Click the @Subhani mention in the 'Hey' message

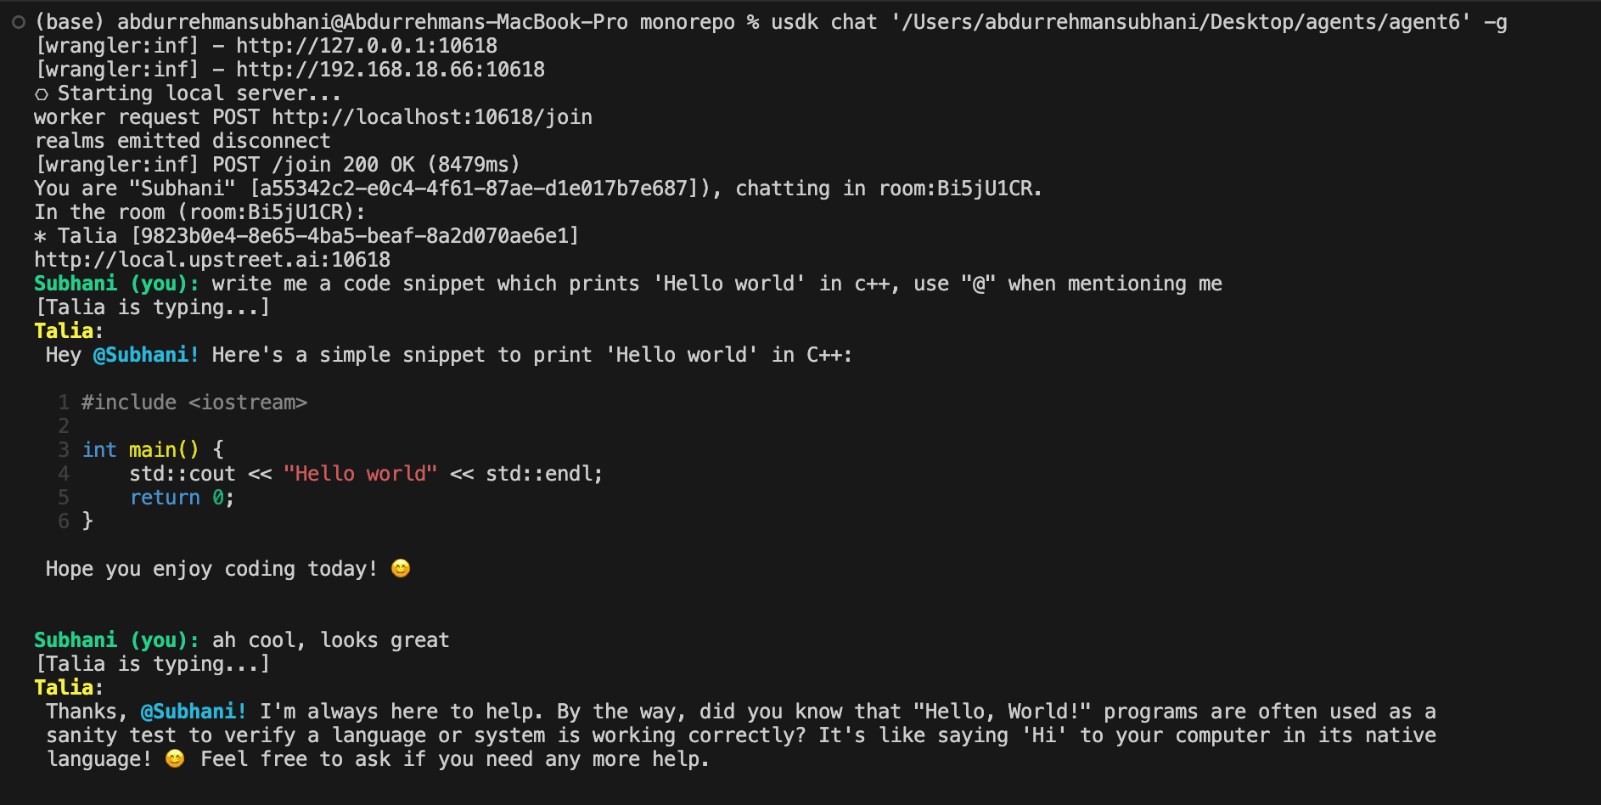coord(145,355)
